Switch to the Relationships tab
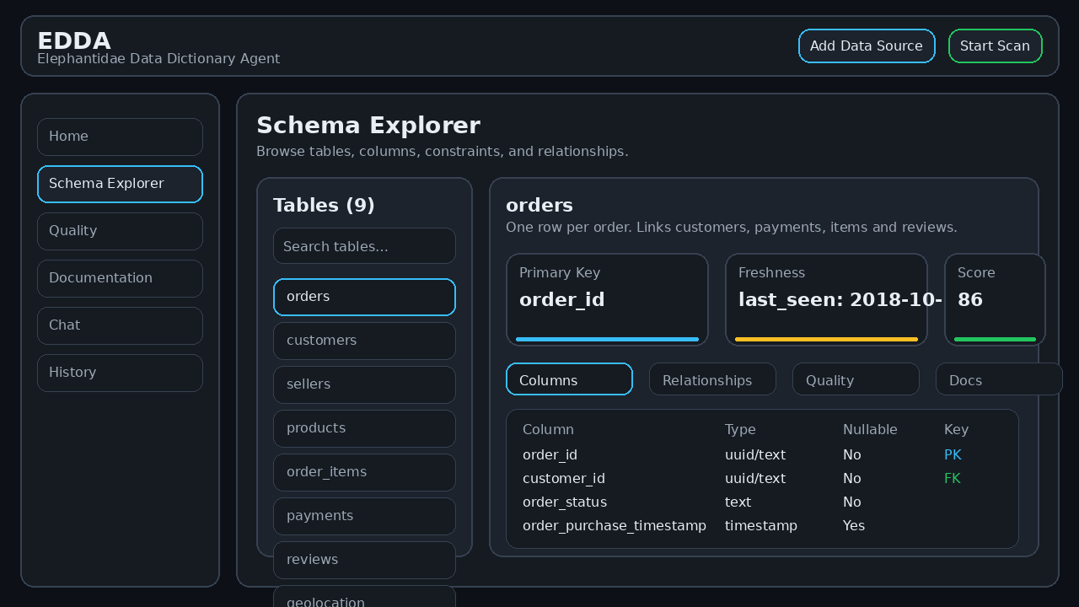This screenshot has width=1079, height=607. pyautogui.click(x=712, y=379)
